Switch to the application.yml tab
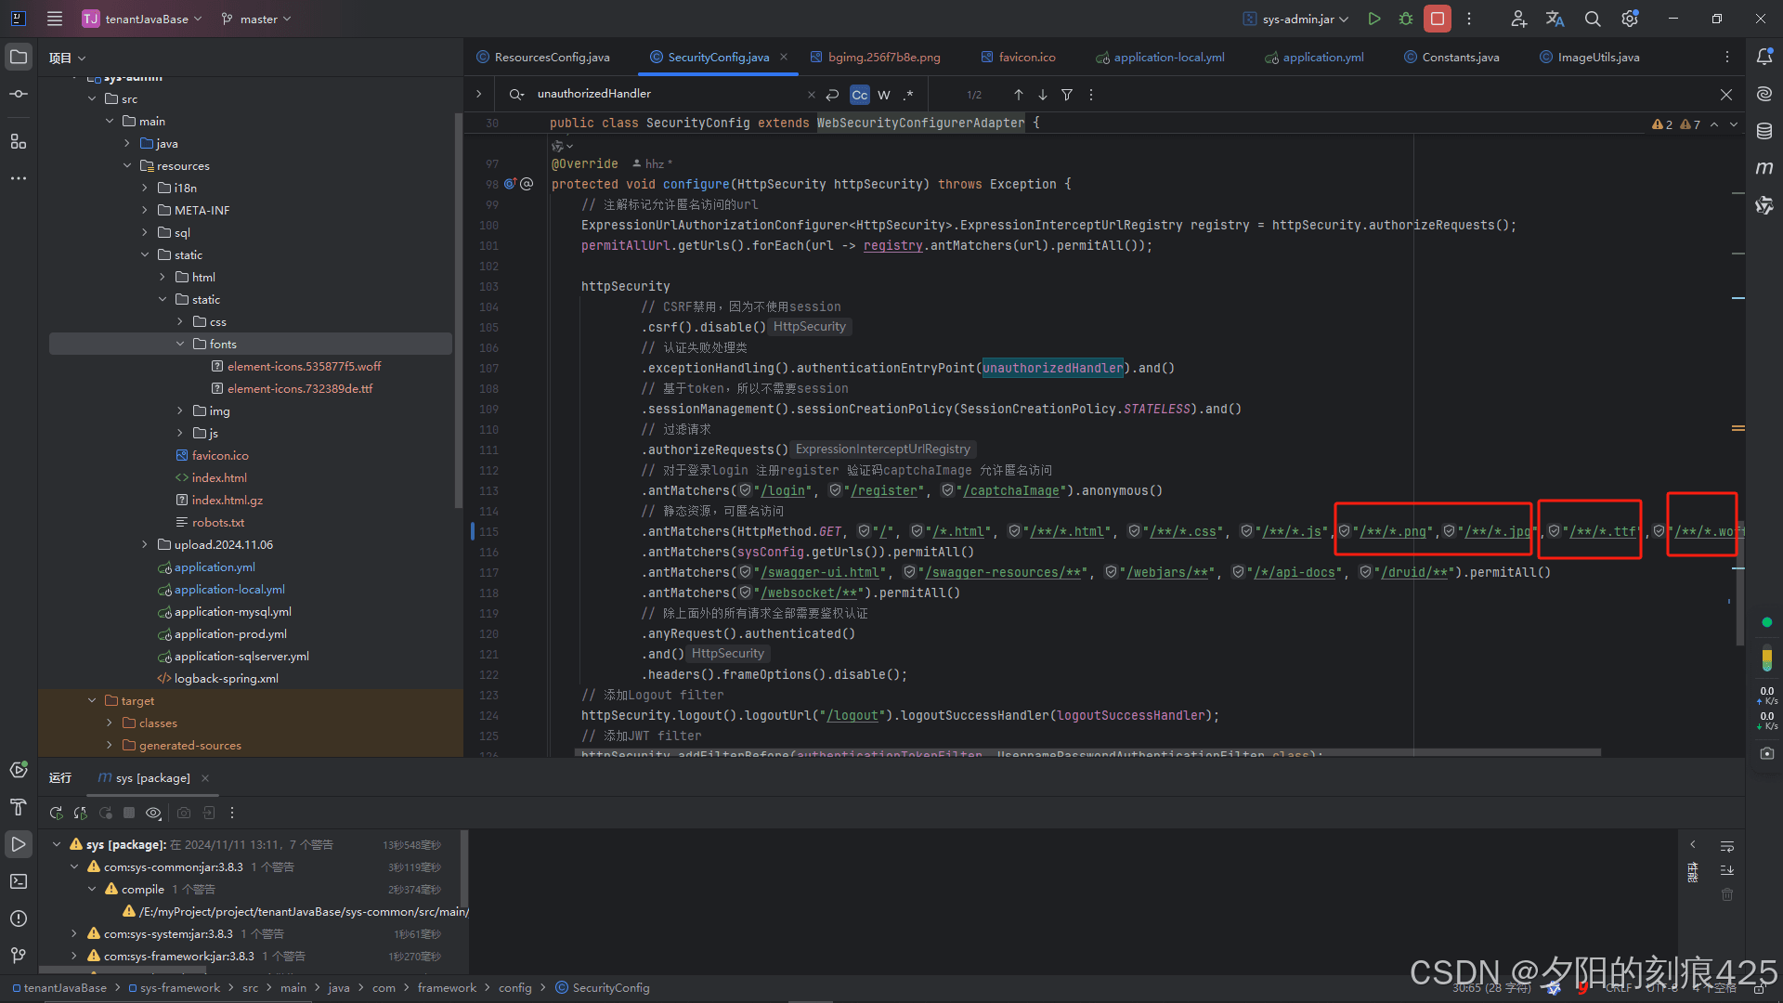This screenshot has width=1783, height=1003. pos(1322,57)
